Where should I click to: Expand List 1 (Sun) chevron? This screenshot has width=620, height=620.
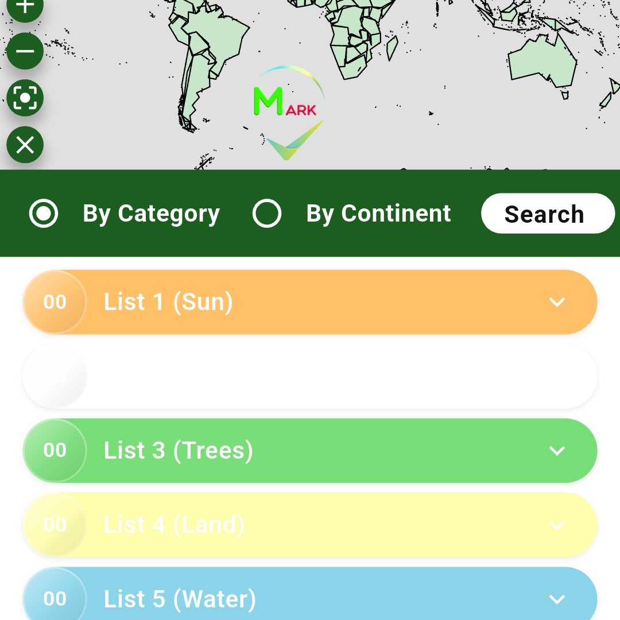click(x=557, y=302)
